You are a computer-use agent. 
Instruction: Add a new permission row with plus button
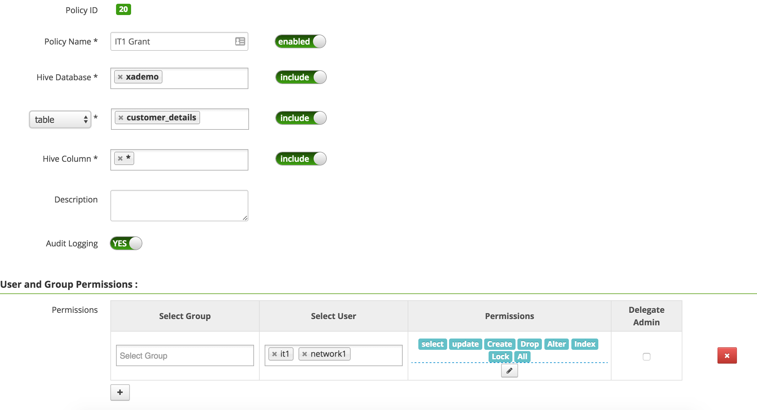pyautogui.click(x=120, y=392)
